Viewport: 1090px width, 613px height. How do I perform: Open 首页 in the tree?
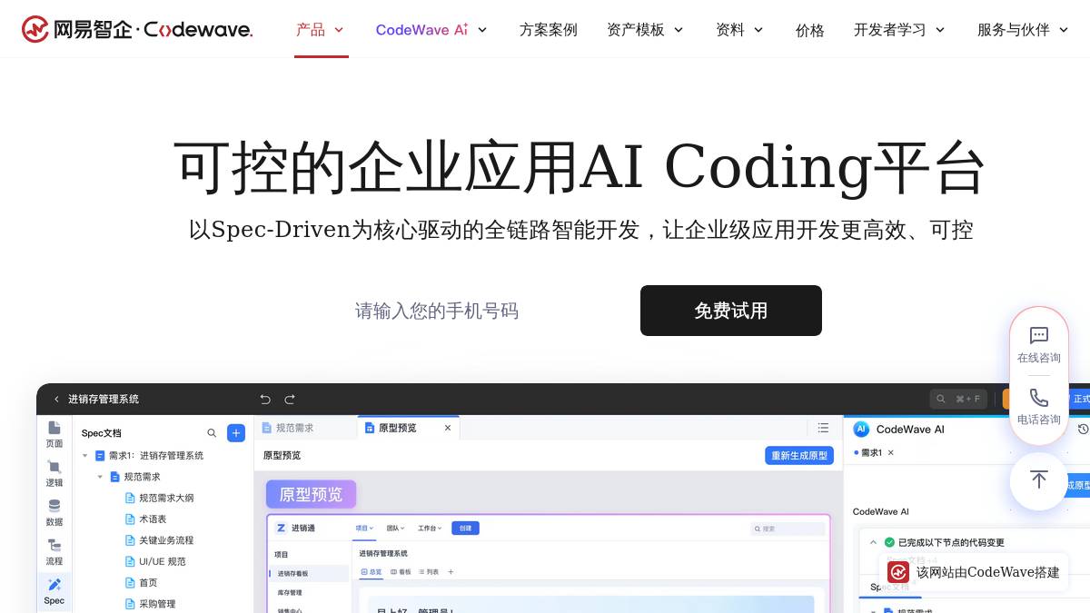[x=148, y=582]
